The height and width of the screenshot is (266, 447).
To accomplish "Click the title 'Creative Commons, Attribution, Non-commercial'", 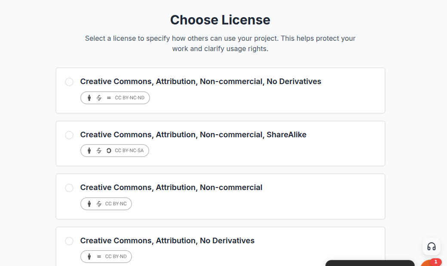I will (171, 187).
